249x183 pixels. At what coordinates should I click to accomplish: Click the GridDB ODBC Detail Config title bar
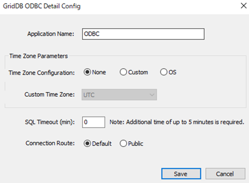[x=103, y=6]
